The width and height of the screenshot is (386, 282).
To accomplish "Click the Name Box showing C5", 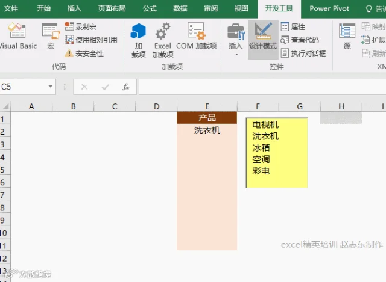I will click(x=24, y=87).
